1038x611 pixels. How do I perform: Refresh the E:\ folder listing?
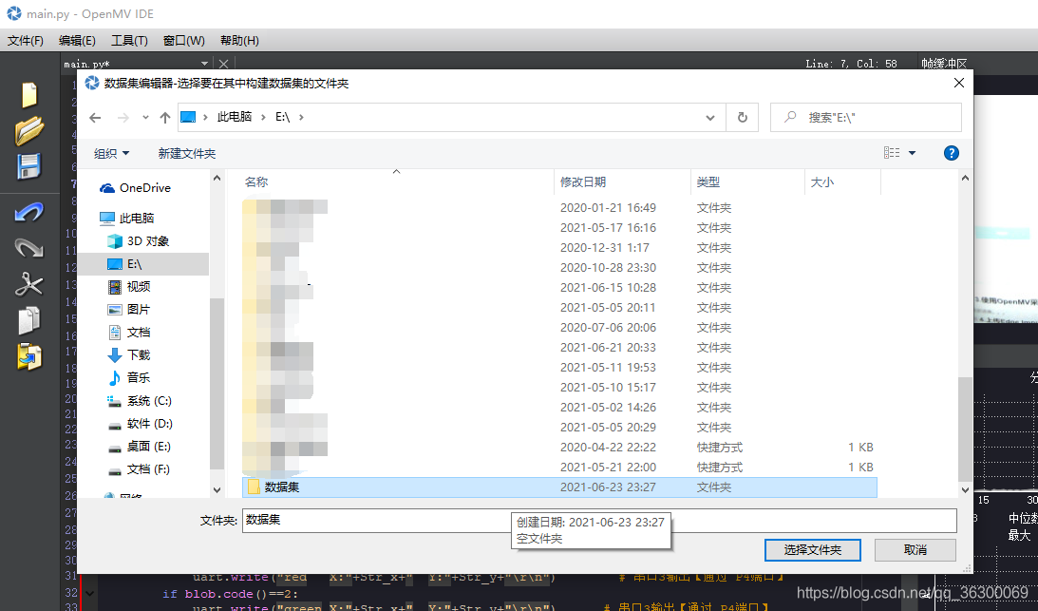point(742,117)
